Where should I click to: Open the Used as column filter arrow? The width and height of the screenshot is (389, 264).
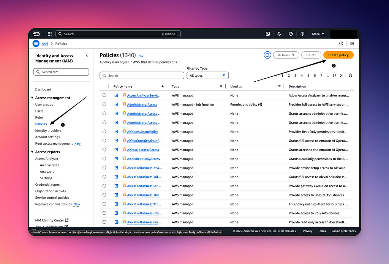pos(279,86)
